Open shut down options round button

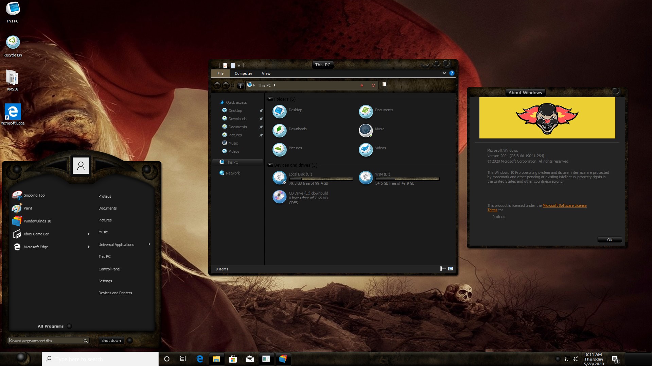coord(129,340)
